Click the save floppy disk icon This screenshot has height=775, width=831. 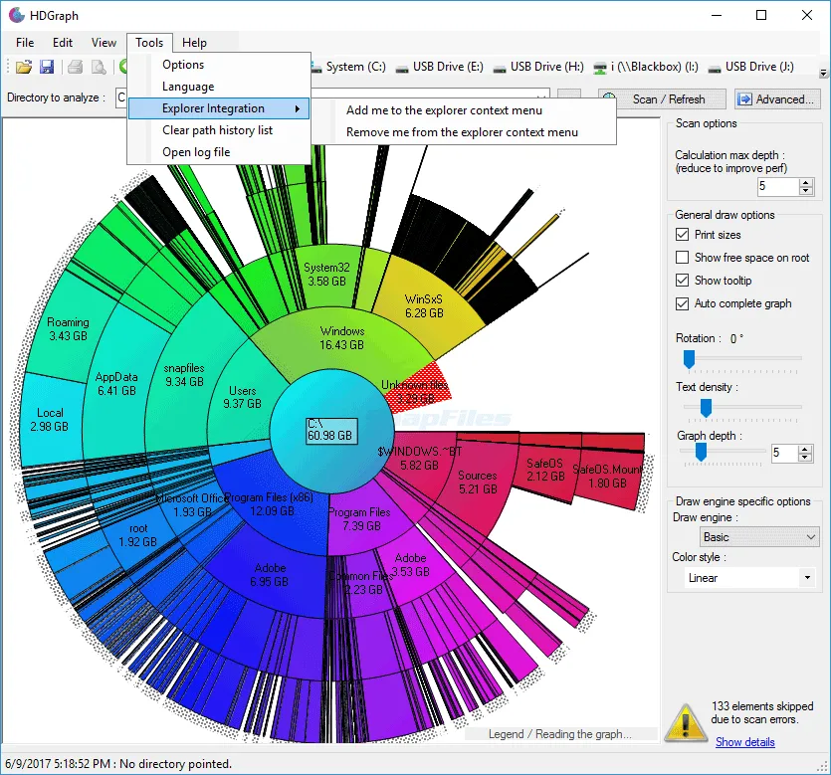47,67
